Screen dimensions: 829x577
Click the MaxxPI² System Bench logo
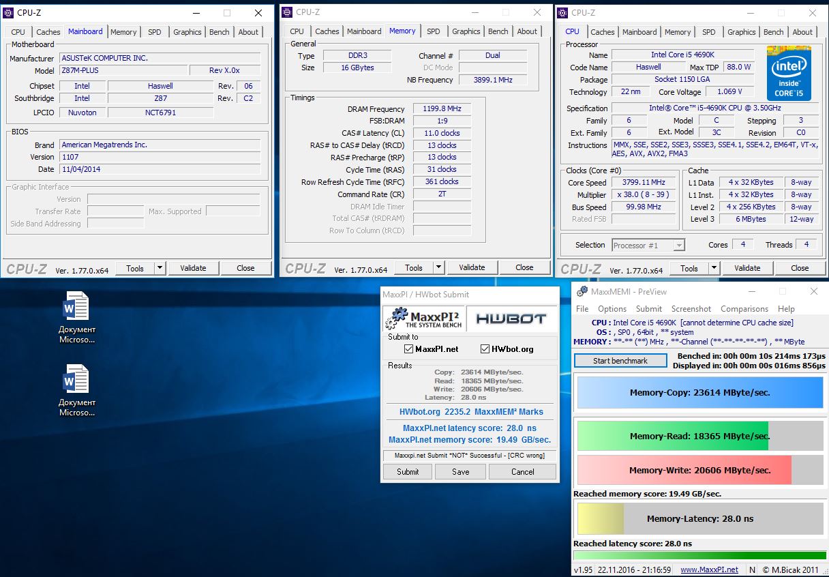click(x=424, y=319)
